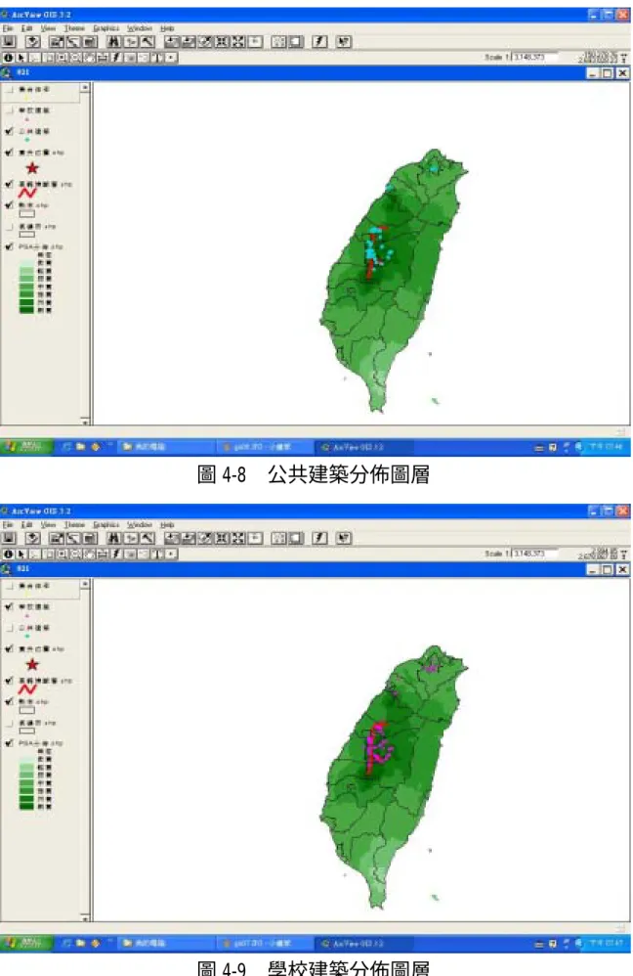Uncheck the 公共建築 theme in 圖 4-8 window

click(x=9, y=131)
